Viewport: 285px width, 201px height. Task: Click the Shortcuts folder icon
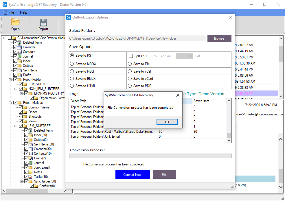point(25,117)
